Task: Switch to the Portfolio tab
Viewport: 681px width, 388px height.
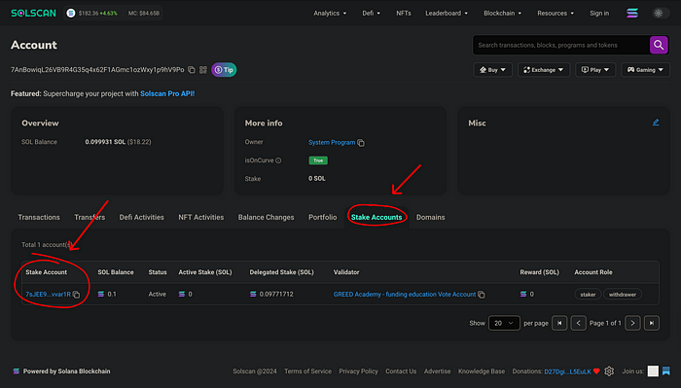Action: coord(322,217)
